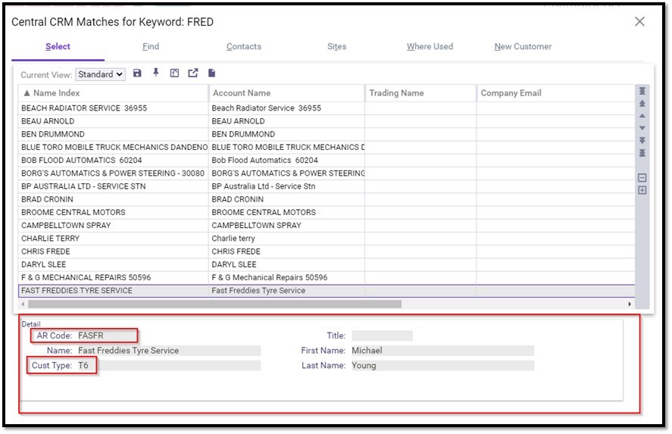Image resolution: width=672 pixels, height=434 pixels.
Task: Click account name 'Charlie terry'
Action: pyautogui.click(x=233, y=238)
